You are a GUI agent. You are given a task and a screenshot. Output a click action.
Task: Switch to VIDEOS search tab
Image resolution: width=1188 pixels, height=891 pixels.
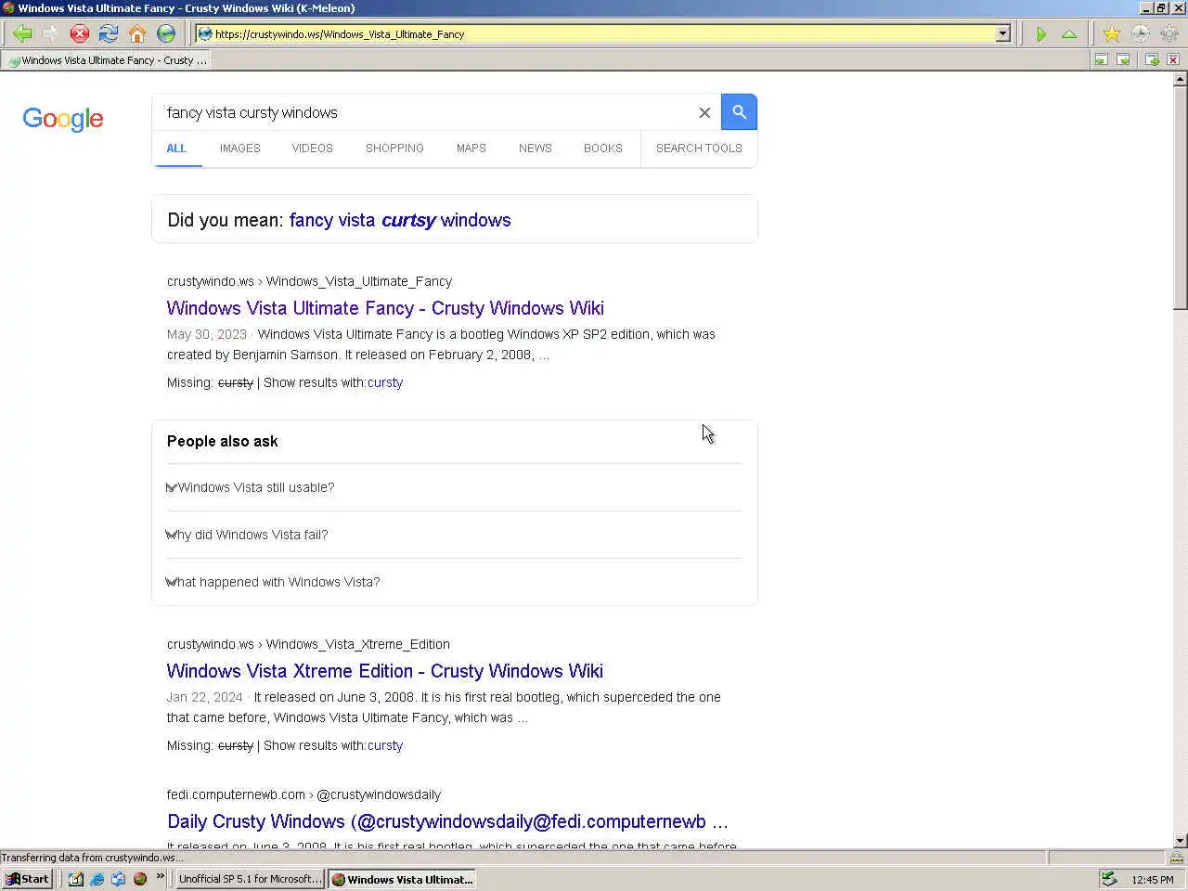pyautogui.click(x=312, y=148)
